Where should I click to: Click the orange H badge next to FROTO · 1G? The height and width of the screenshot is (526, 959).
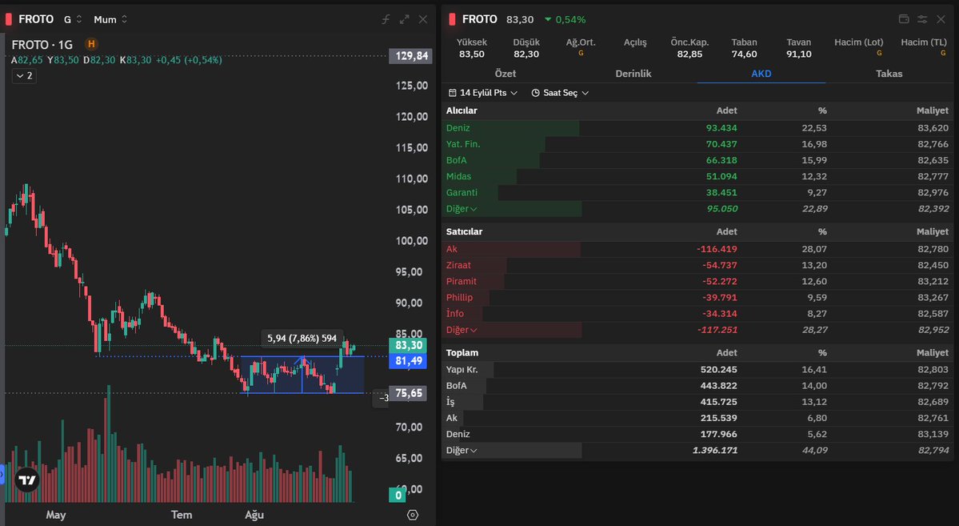91,44
